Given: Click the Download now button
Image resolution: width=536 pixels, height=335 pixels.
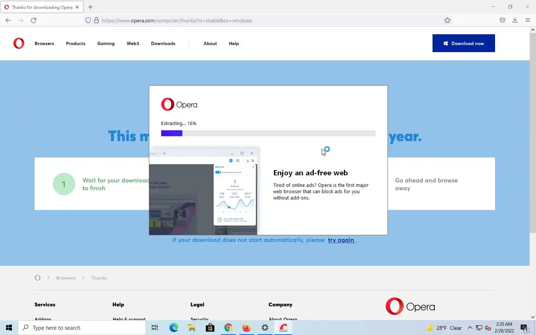Looking at the screenshot, I should (x=464, y=43).
